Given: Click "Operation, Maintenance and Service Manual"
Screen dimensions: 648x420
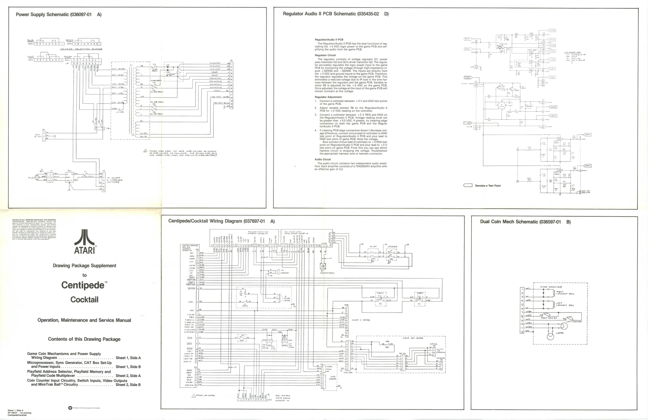Looking at the screenshot, I should coord(84,320).
